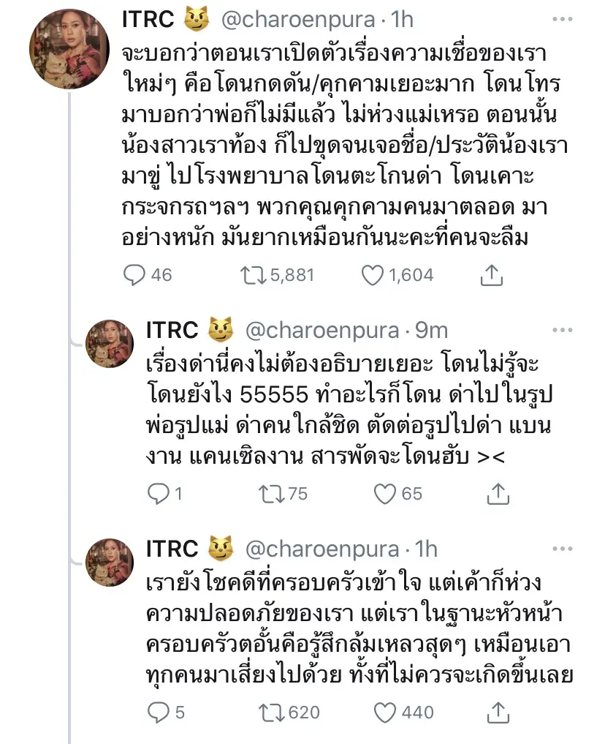
Task: Share the tweet posted 9m ago
Action: click(x=498, y=494)
